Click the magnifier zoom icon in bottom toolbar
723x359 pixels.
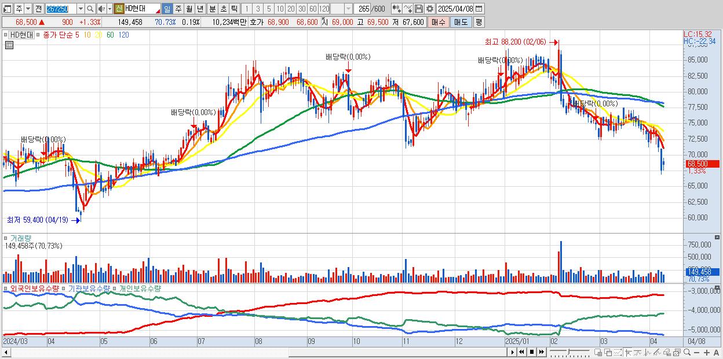click(x=687, y=353)
